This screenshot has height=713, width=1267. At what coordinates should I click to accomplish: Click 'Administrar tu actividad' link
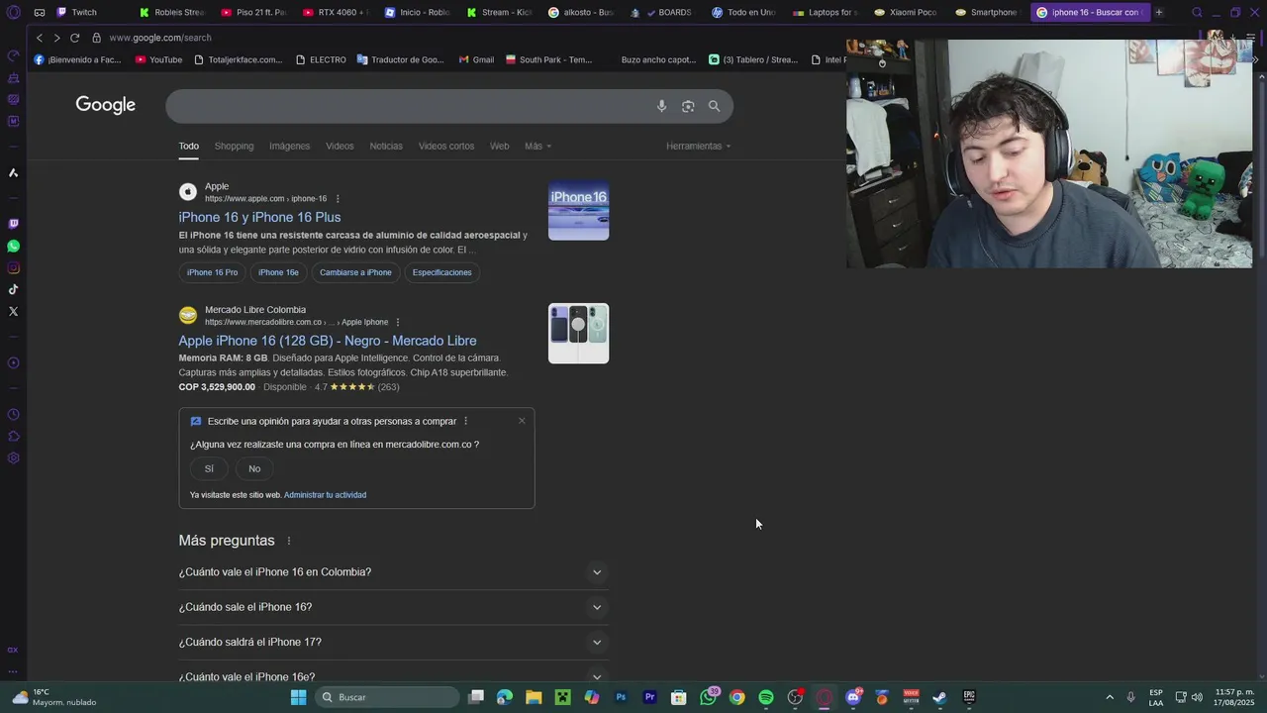coord(325,495)
